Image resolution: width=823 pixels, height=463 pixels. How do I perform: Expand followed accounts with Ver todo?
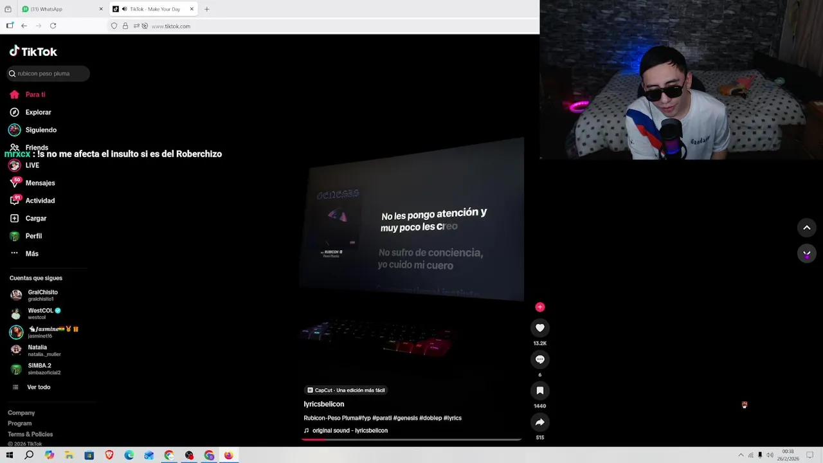[32, 387]
